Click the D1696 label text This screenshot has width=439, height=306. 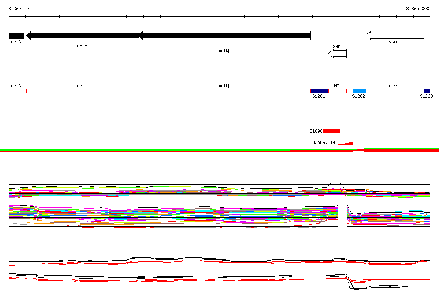[x=316, y=131]
